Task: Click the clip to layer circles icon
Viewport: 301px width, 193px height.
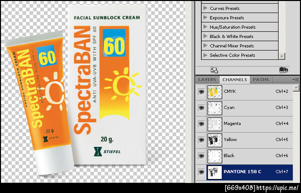Action: click(x=283, y=70)
